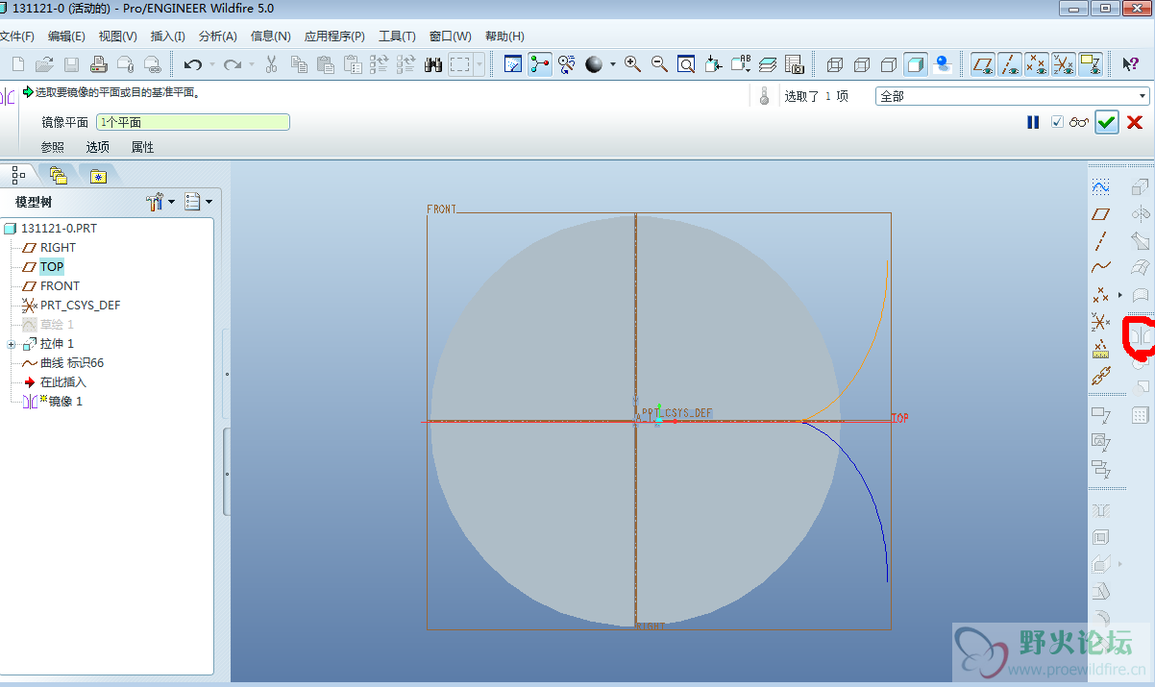Open the appearance sphere dropdown arrow
The image size is (1155, 687).
tap(612, 64)
